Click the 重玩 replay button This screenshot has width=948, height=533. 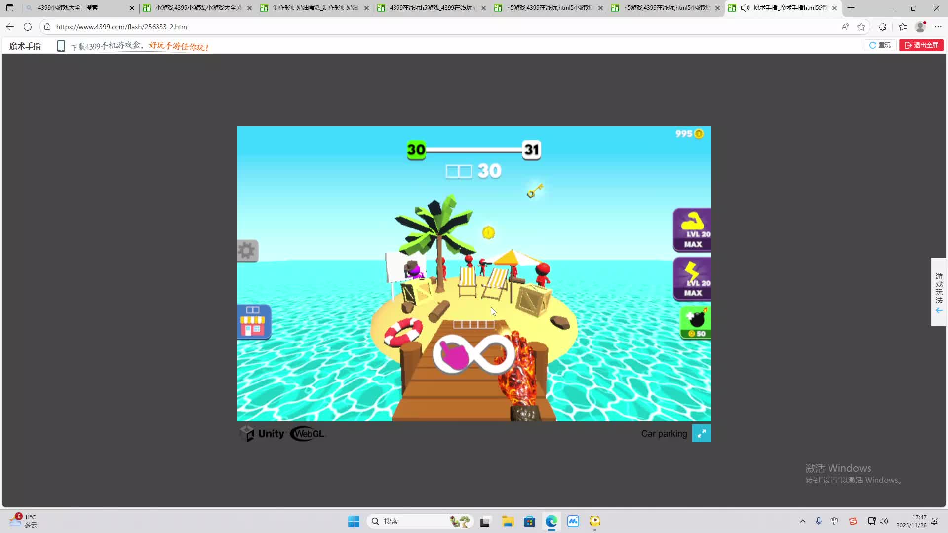click(880, 45)
